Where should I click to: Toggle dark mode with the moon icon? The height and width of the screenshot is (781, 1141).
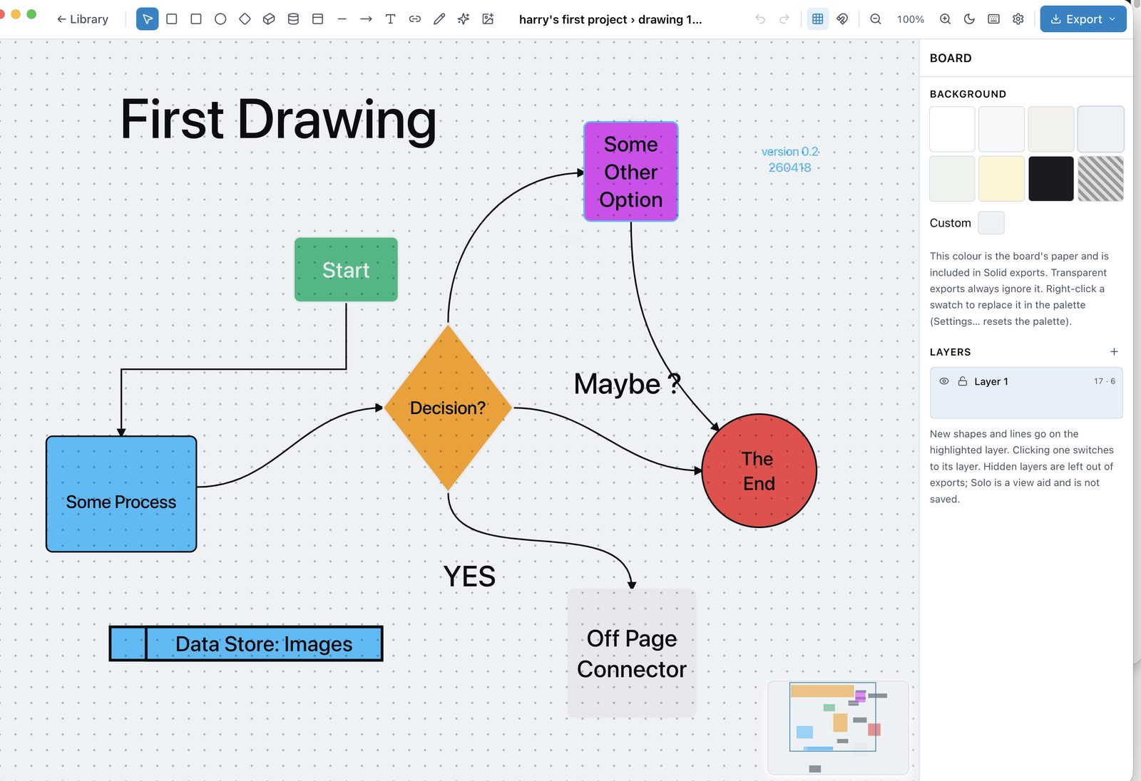pos(969,19)
